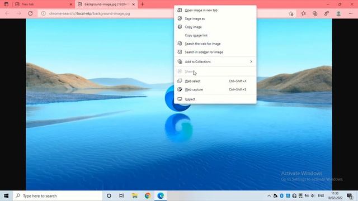Click the Search the web icon

pos(180,44)
